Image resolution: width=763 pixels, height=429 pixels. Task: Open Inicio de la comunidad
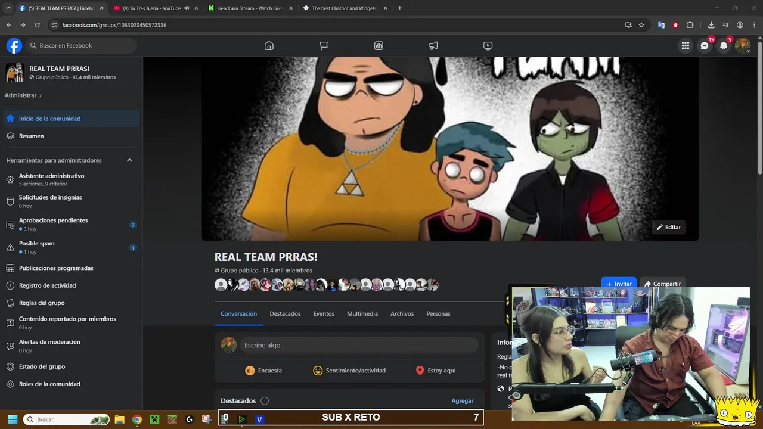pos(71,119)
